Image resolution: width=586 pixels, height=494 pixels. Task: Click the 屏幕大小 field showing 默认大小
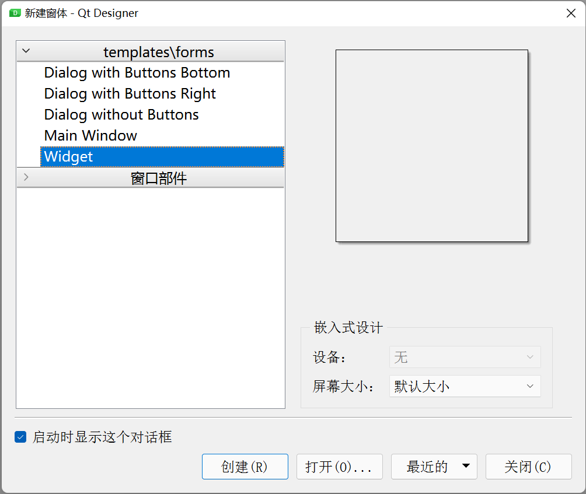[465, 386]
